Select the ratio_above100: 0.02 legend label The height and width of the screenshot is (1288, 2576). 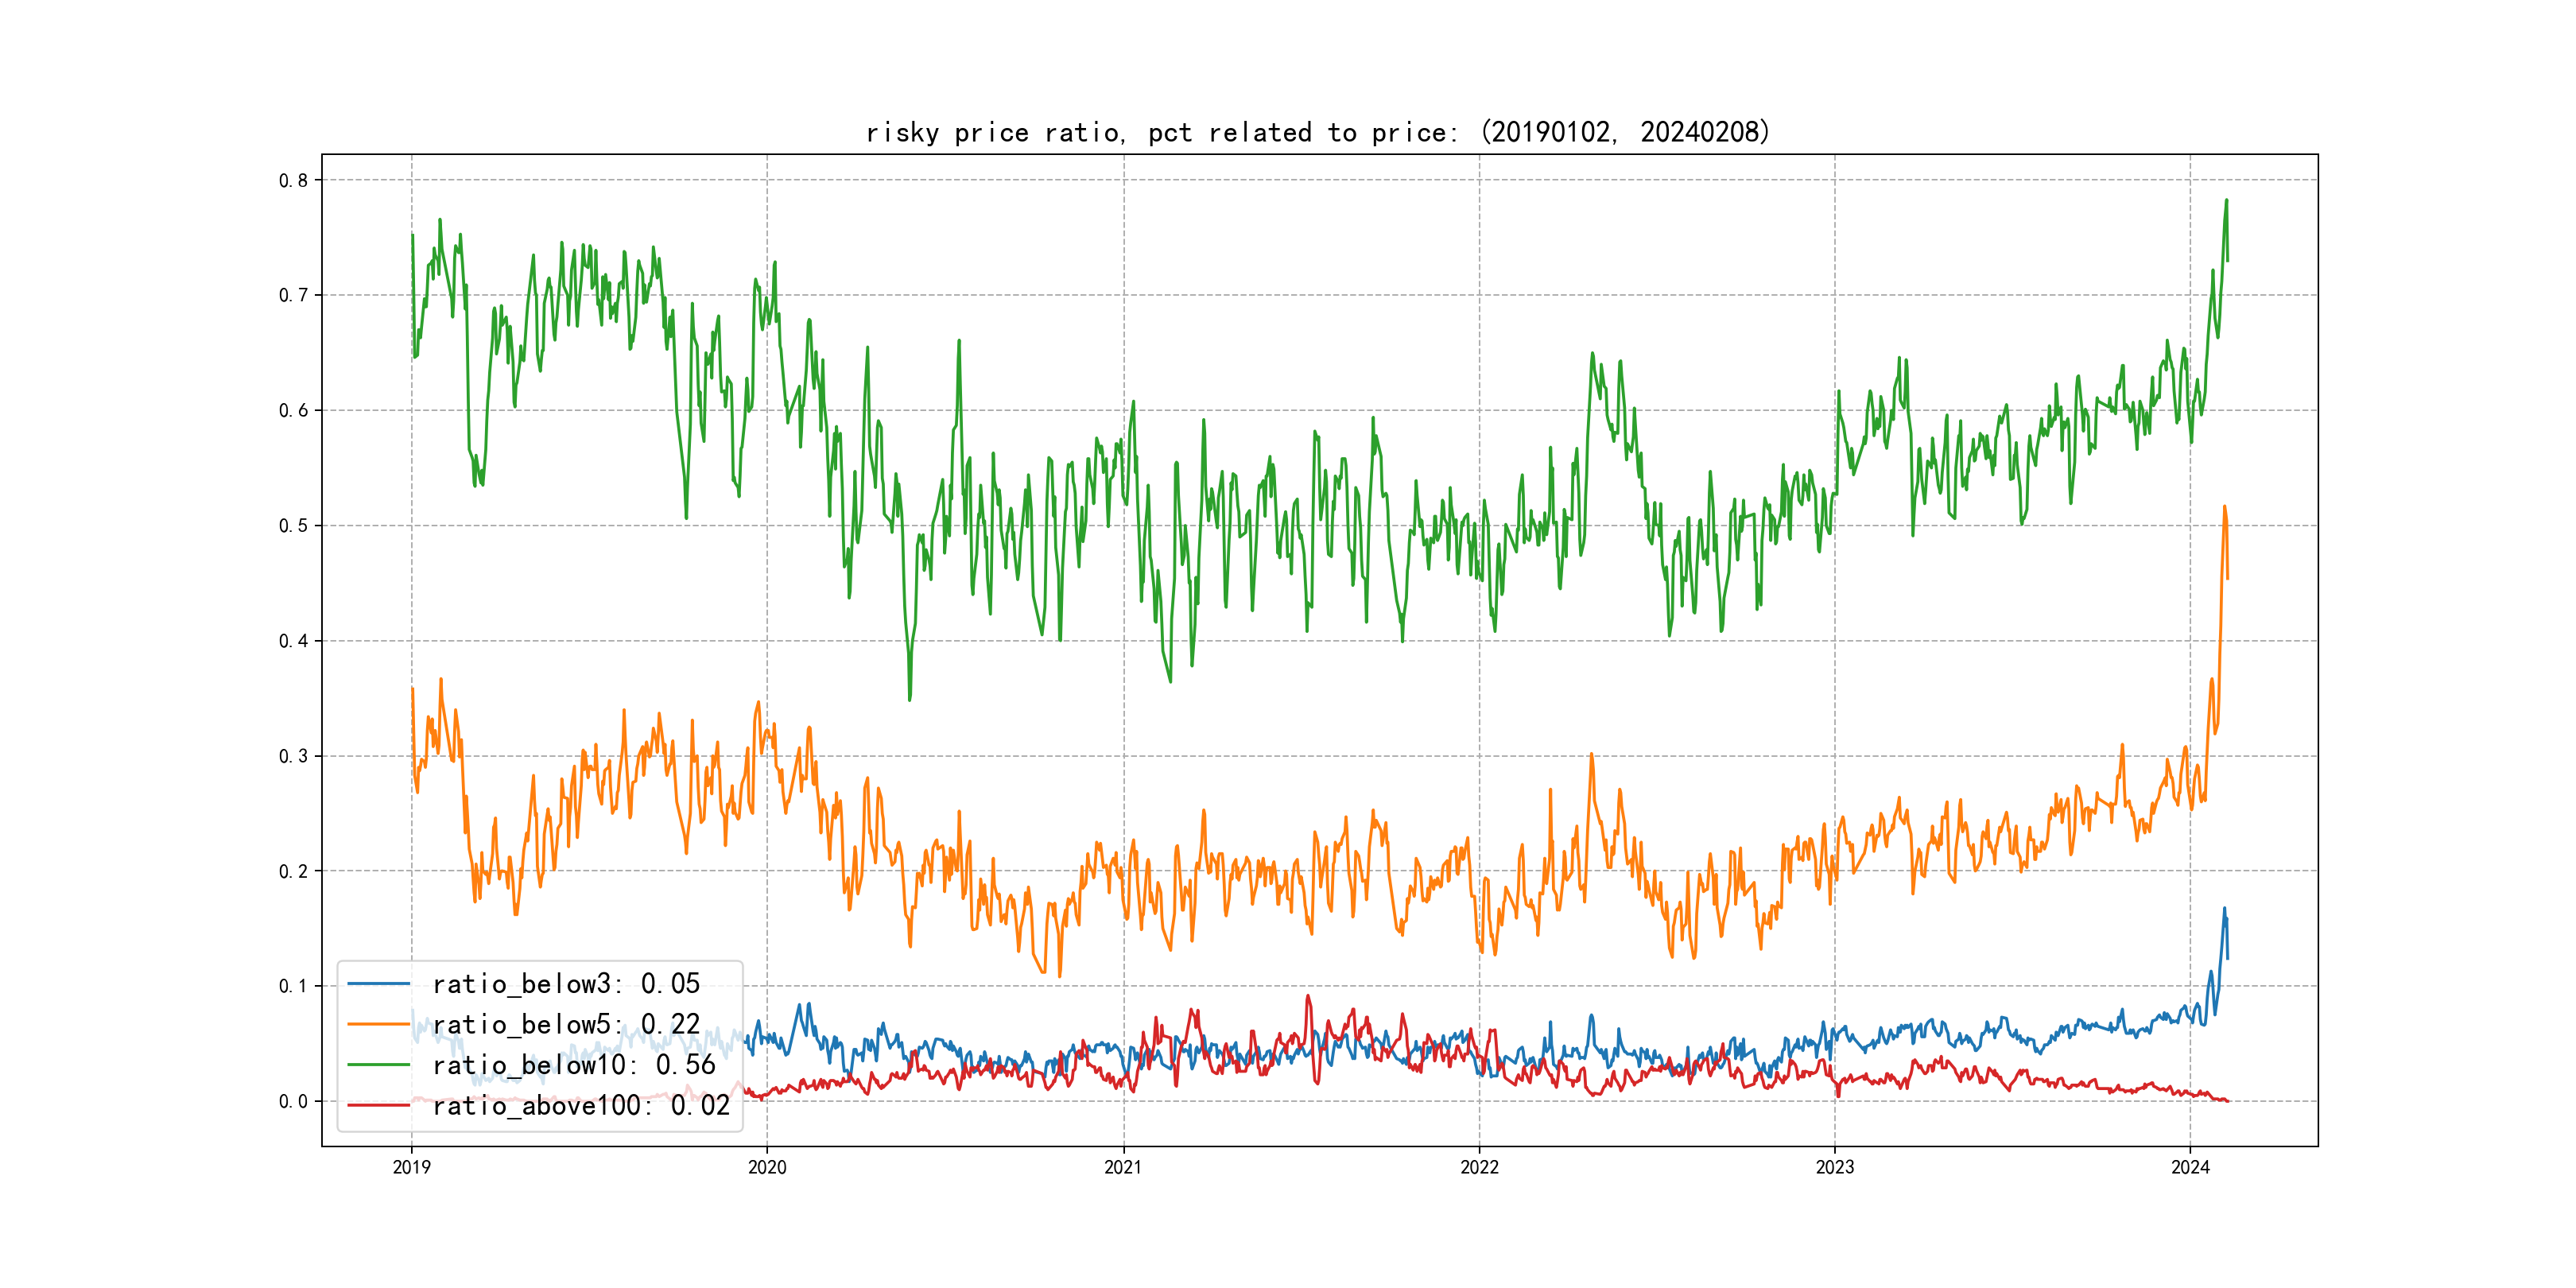pos(581,1105)
